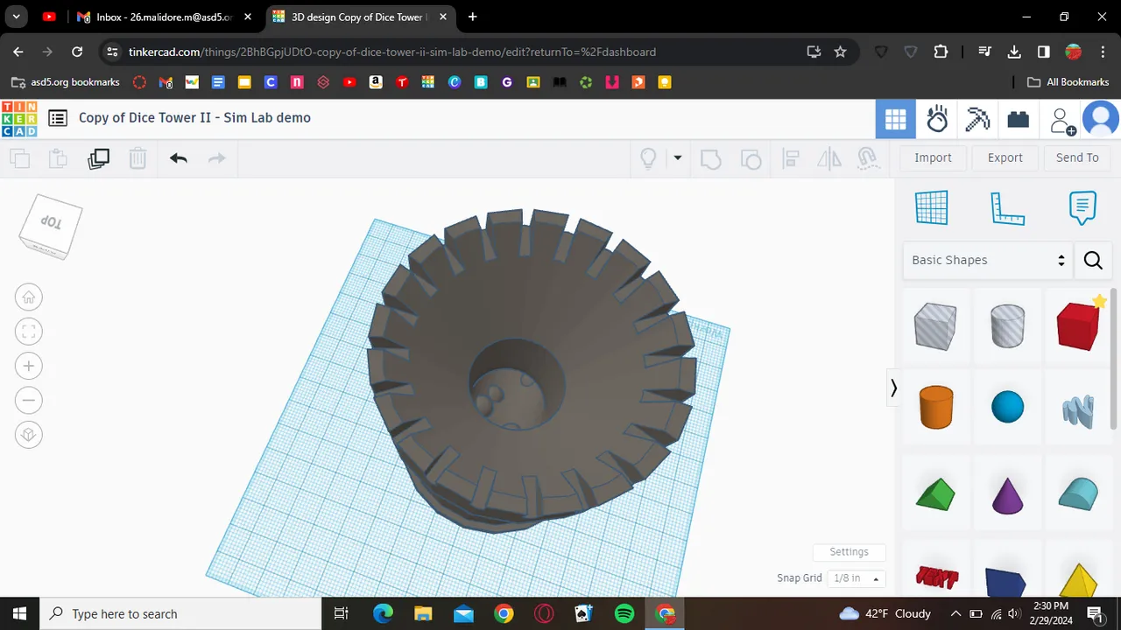Click Fit all in view button

click(29, 332)
